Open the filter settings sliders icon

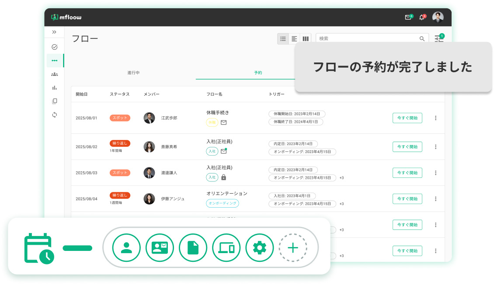[x=439, y=38]
